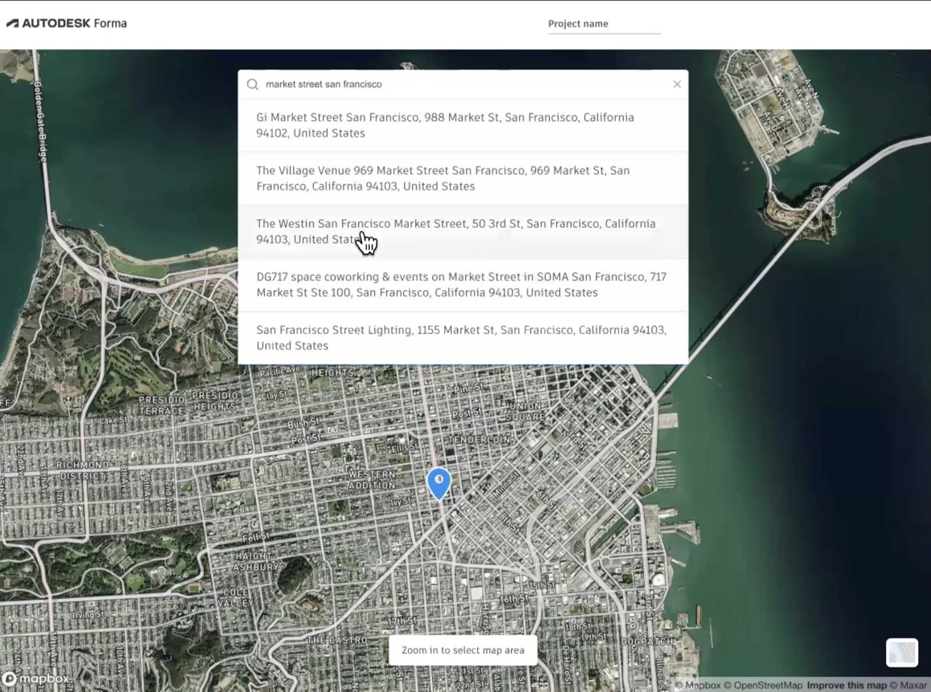This screenshot has width=931, height=692.
Task: Click the 'Pine St' street label
Action: click(x=468, y=388)
